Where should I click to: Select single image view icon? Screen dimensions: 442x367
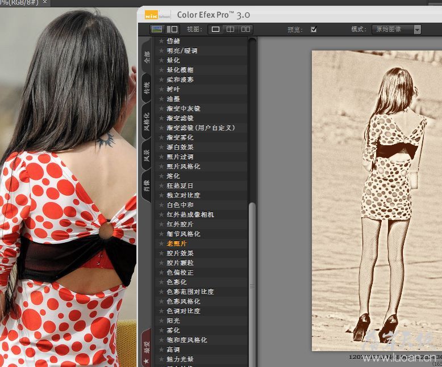pyautogui.click(x=216, y=29)
